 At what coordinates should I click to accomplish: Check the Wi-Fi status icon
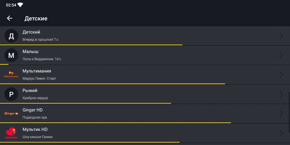pyautogui.click(x=20, y=5)
